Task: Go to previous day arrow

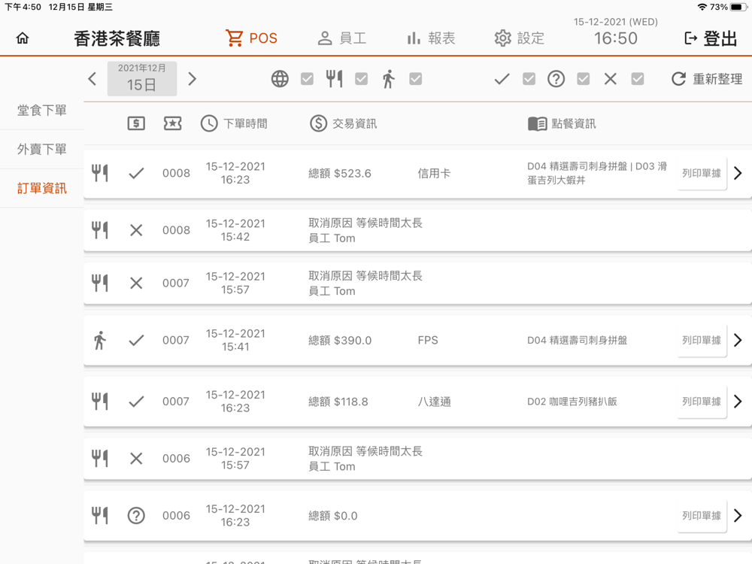Action: (92, 79)
